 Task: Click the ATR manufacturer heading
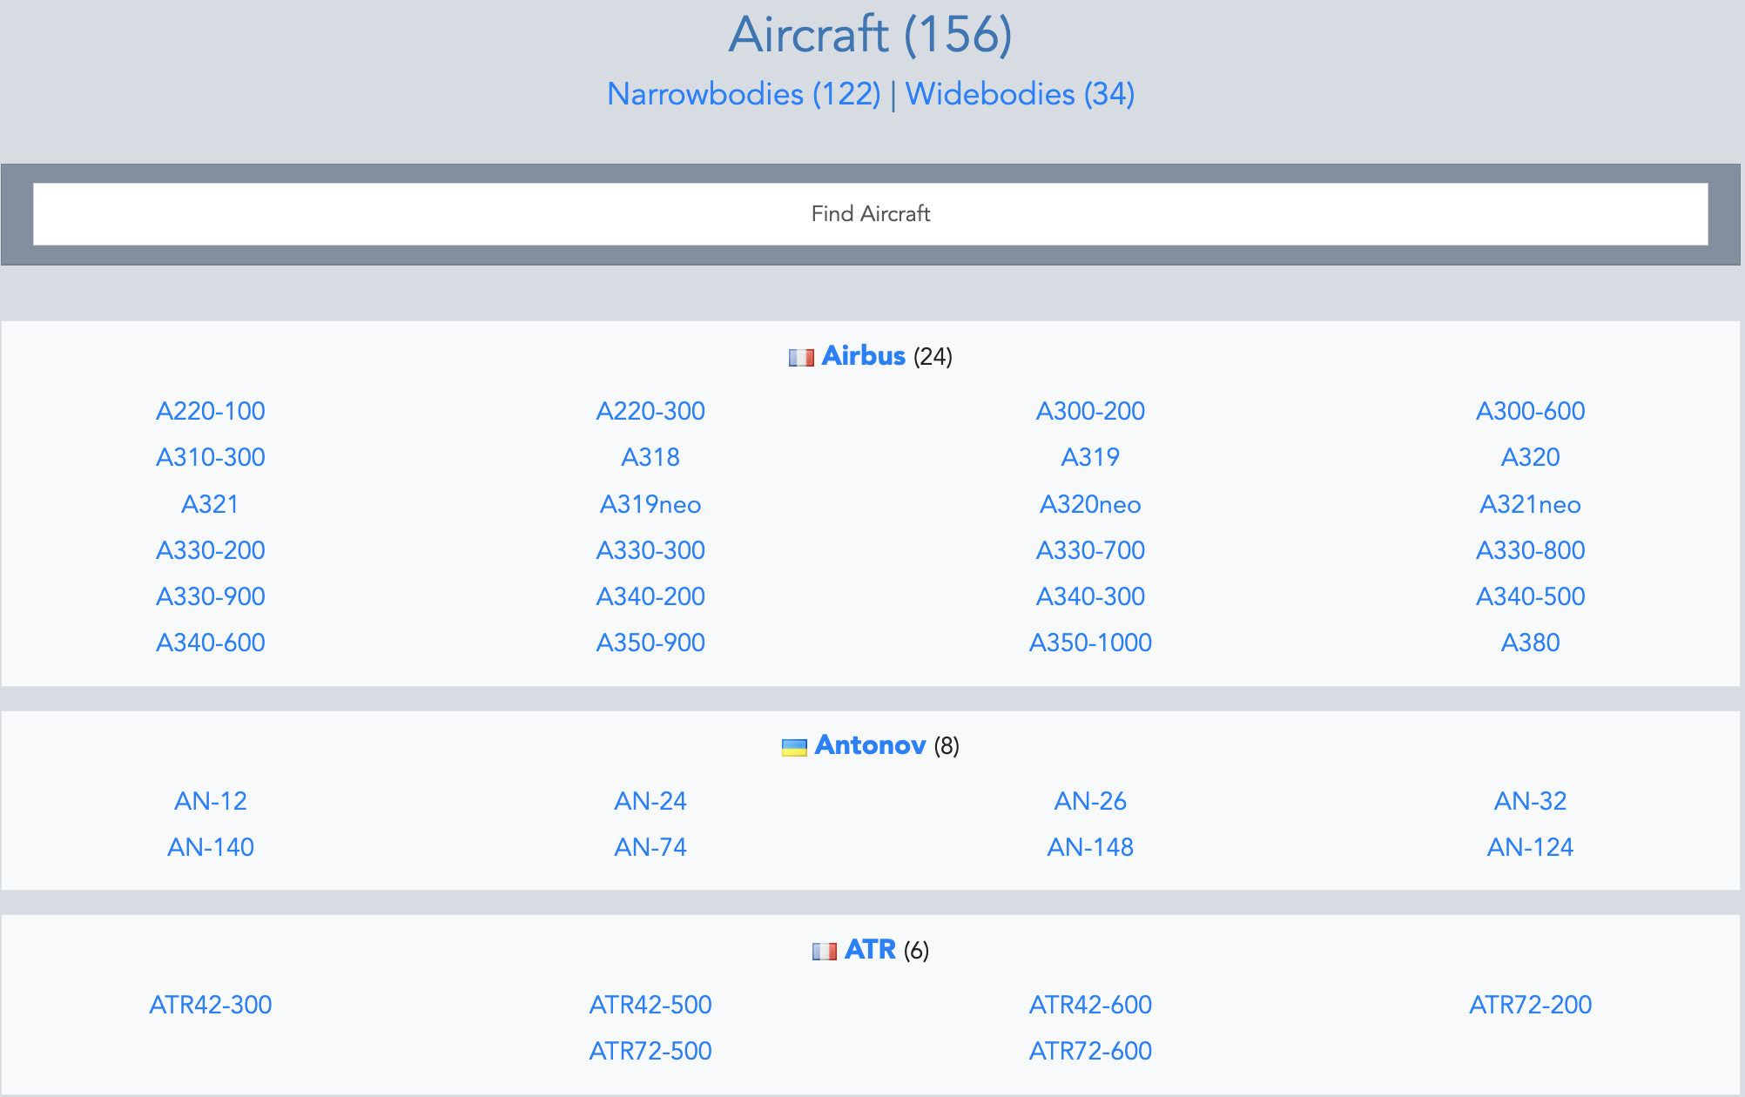[870, 950]
